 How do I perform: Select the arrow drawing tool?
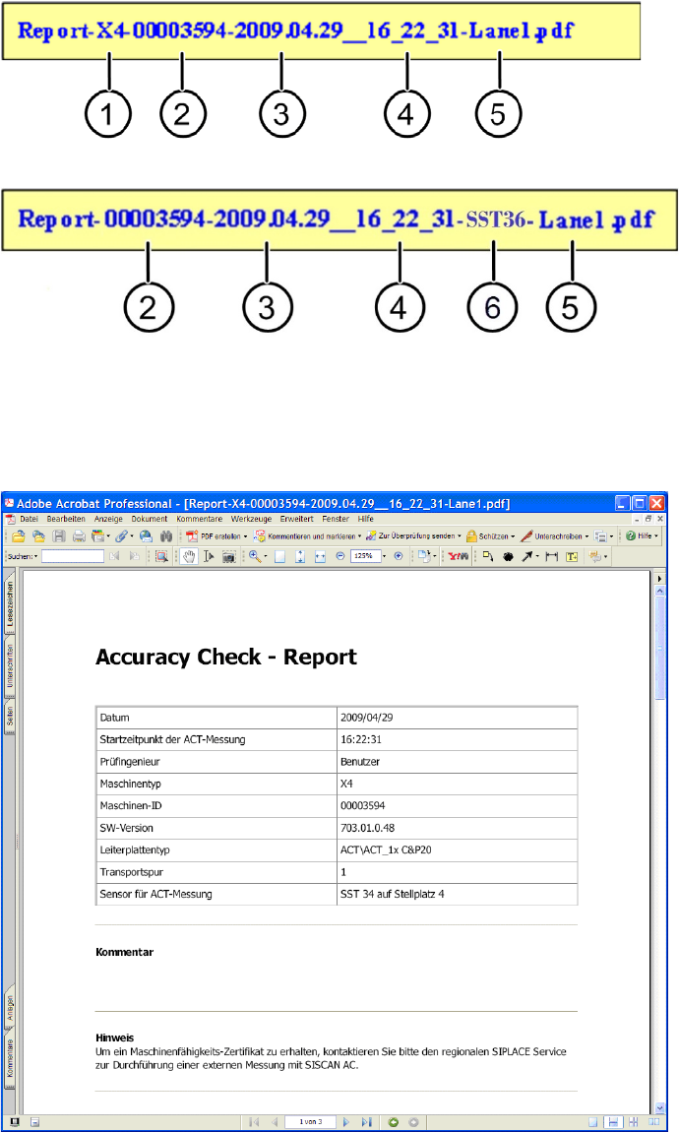(527, 556)
